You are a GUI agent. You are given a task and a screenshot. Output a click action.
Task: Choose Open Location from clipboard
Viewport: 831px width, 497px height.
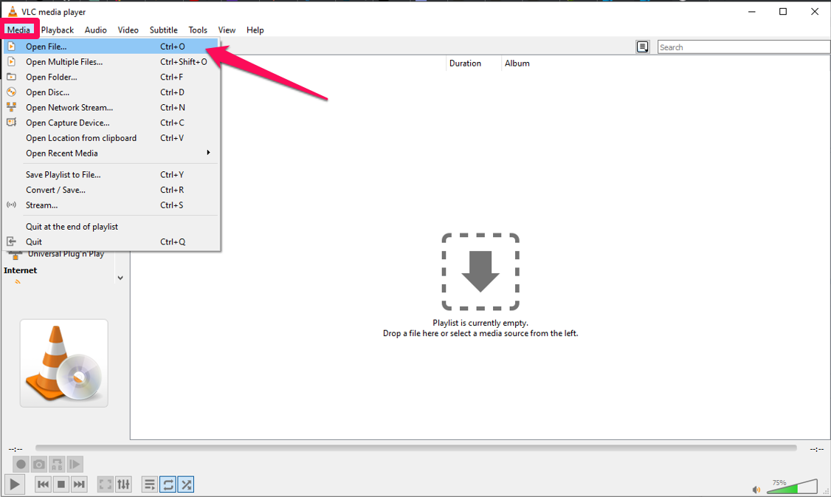(x=111, y=138)
